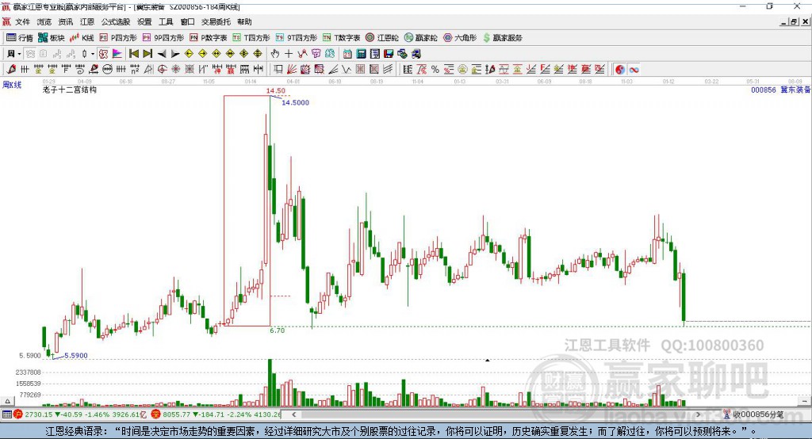Open the T四方形 tool
812x439 pixels.
click(x=251, y=38)
